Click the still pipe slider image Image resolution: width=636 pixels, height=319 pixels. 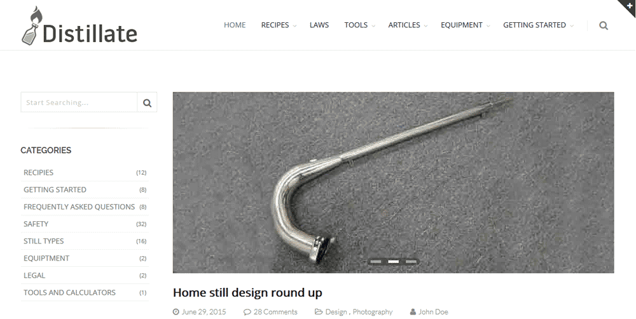click(x=393, y=182)
